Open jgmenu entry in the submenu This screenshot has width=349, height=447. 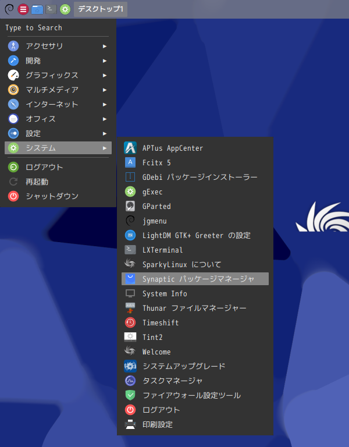(195, 221)
